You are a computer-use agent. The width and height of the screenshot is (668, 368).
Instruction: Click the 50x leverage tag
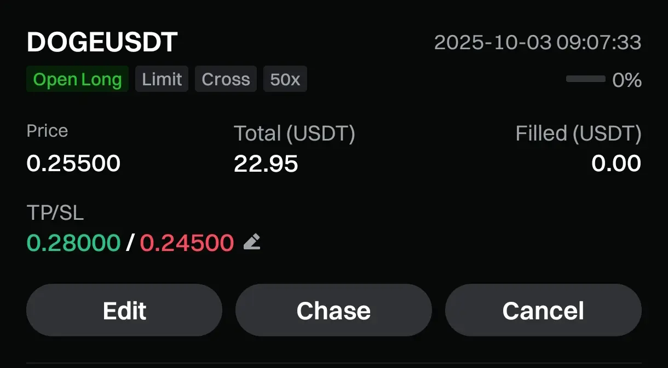285,79
